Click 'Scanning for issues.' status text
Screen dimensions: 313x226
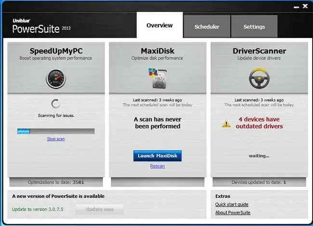pyautogui.click(x=56, y=116)
